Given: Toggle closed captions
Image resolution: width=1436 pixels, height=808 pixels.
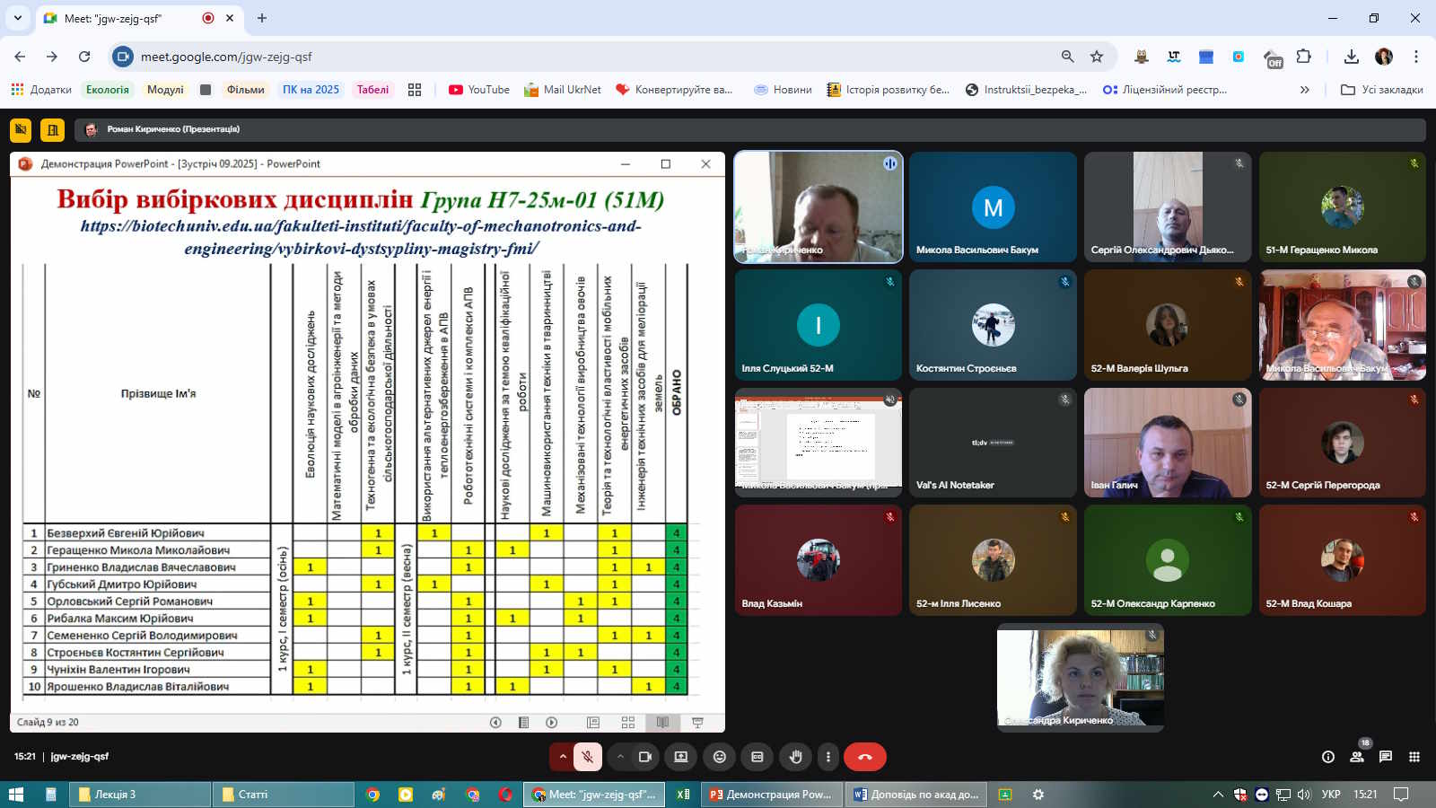Looking at the screenshot, I should 757,757.
